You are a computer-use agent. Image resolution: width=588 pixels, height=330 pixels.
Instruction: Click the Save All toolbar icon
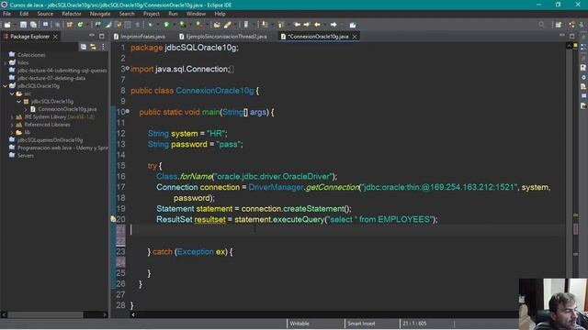coord(33,25)
